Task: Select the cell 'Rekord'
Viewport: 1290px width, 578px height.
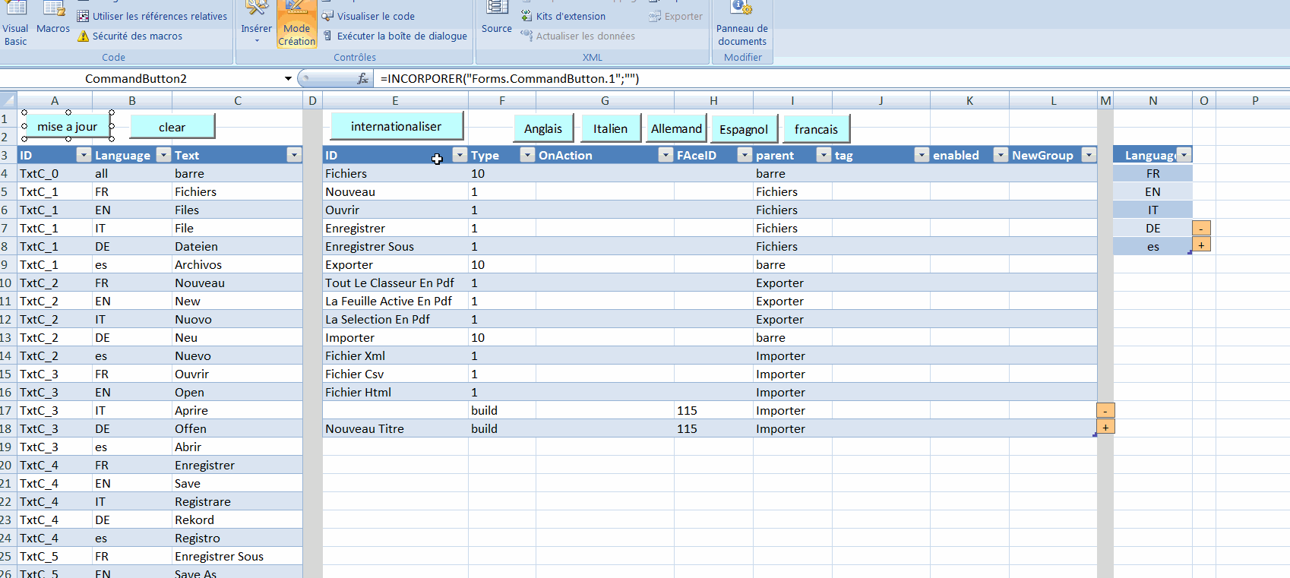Action: pyautogui.click(x=237, y=520)
